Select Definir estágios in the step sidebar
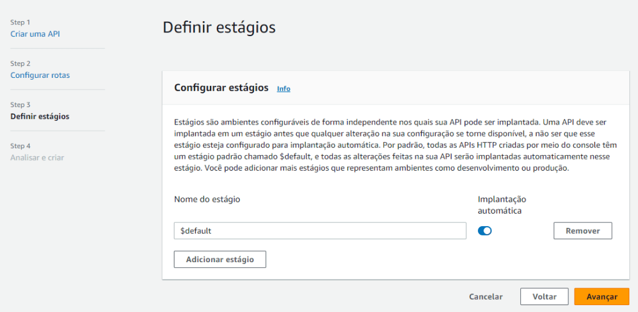This screenshot has width=638, height=312. tap(40, 116)
